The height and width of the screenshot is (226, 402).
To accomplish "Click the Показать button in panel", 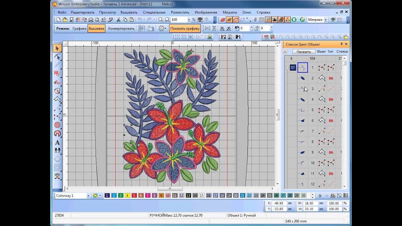I will click(304, 51).
